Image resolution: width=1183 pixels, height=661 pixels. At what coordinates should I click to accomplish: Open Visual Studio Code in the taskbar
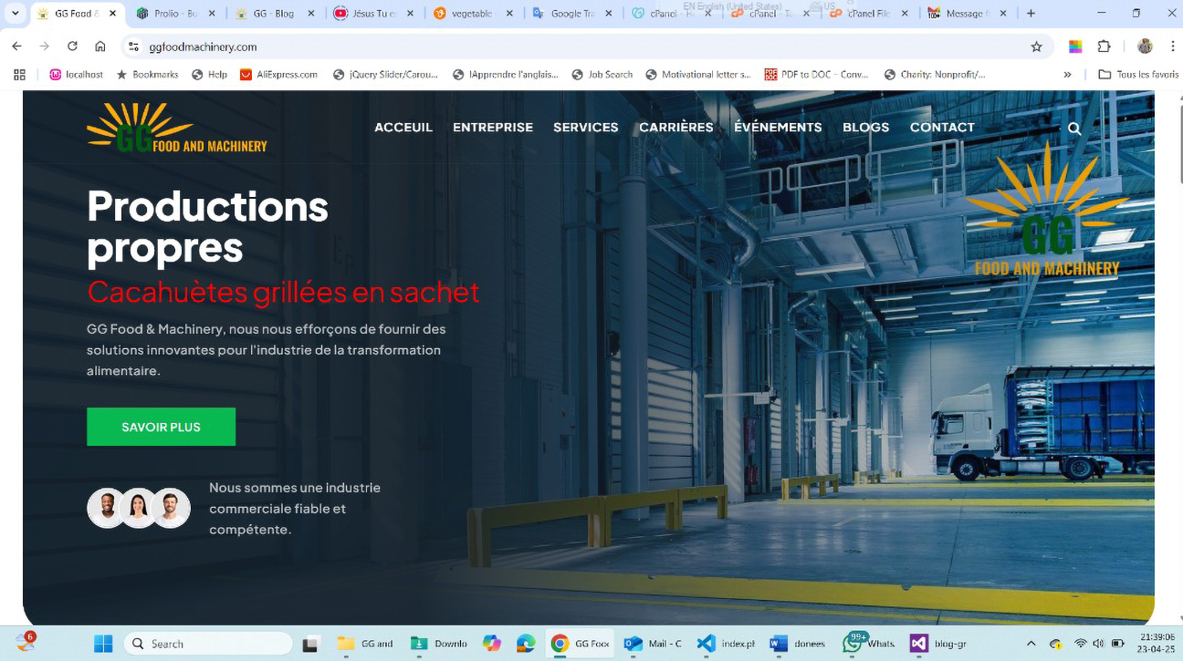point(706,644)
